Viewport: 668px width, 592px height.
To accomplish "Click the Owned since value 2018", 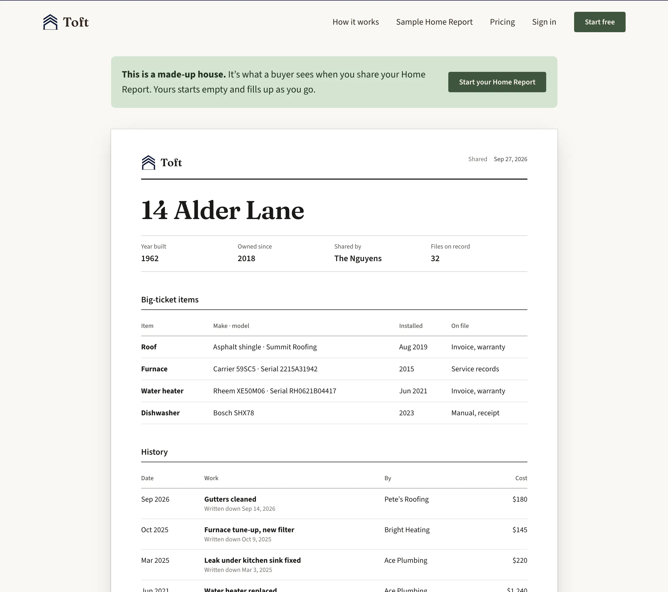I will click(246, 258).
